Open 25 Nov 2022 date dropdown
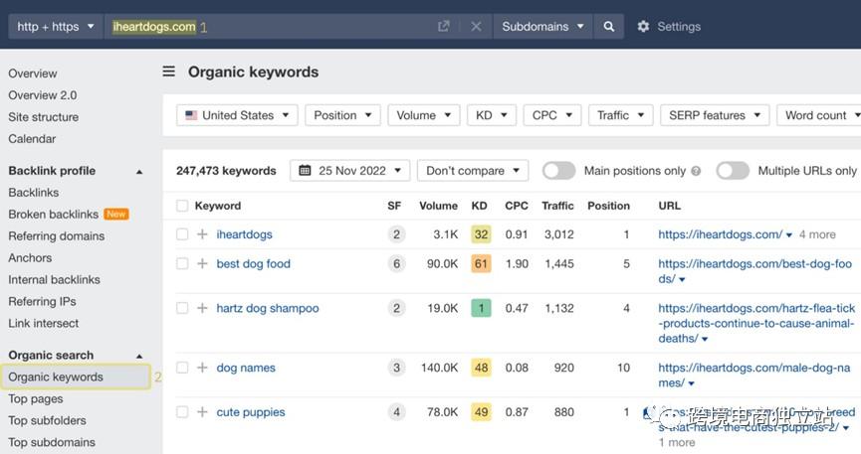 tap(349, 171)
